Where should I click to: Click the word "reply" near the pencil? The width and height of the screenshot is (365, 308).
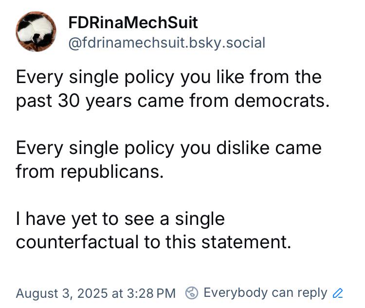point(311,293)
